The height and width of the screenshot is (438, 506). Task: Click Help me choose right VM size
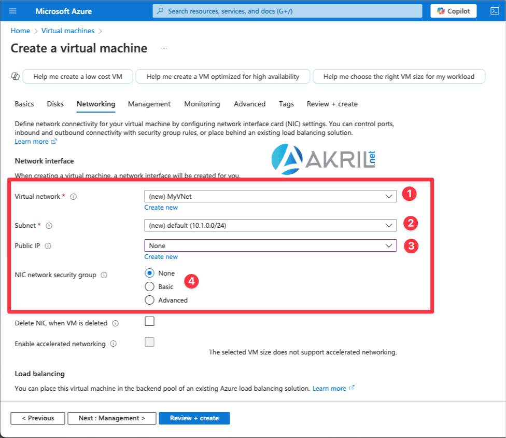coord(399,77)
